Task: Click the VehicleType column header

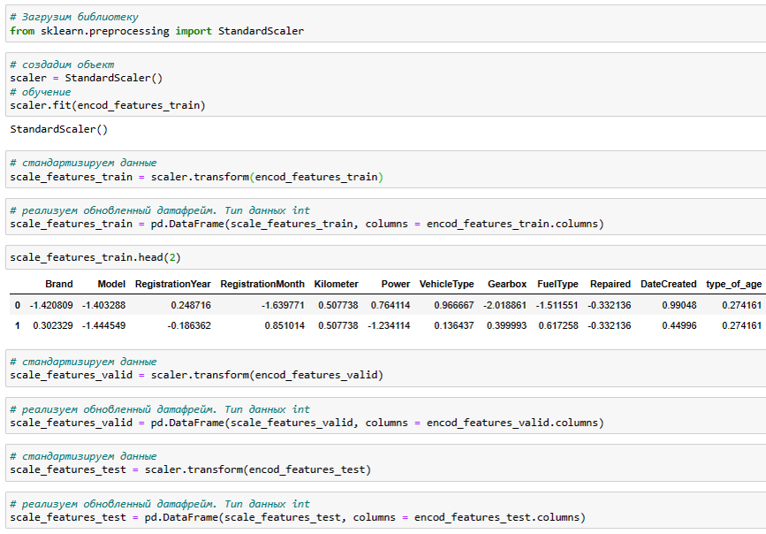Action: 446,285
